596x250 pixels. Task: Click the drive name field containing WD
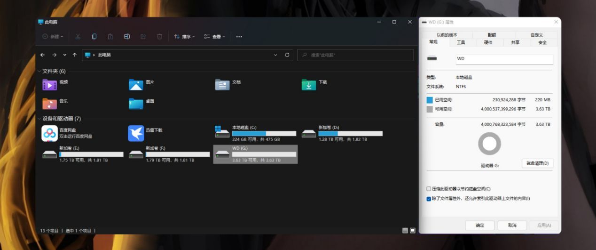504,59
